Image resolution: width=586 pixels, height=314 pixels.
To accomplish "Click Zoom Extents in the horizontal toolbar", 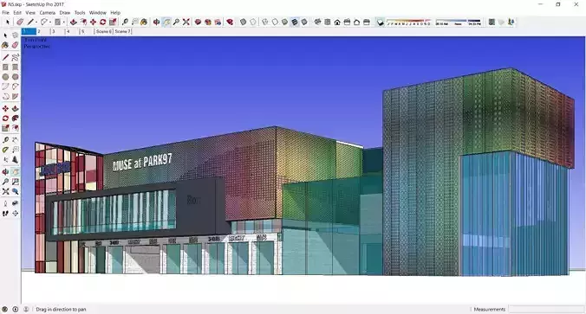I will point(186,22).
